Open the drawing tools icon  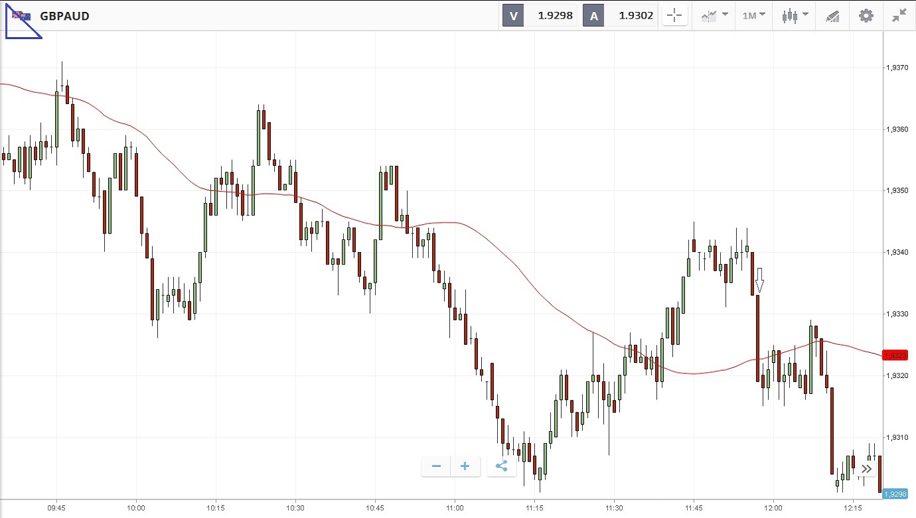[x=832, y=16]
